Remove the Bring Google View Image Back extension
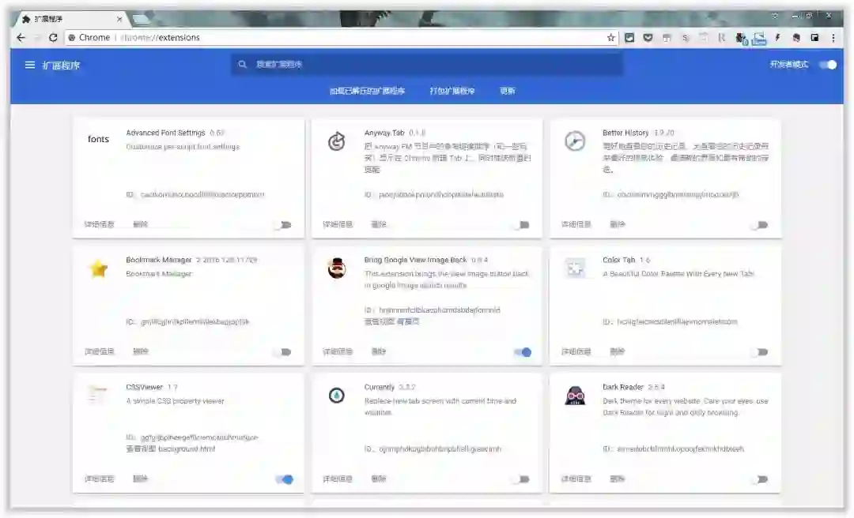Screen dimensions: 854x518 (379, 351)
